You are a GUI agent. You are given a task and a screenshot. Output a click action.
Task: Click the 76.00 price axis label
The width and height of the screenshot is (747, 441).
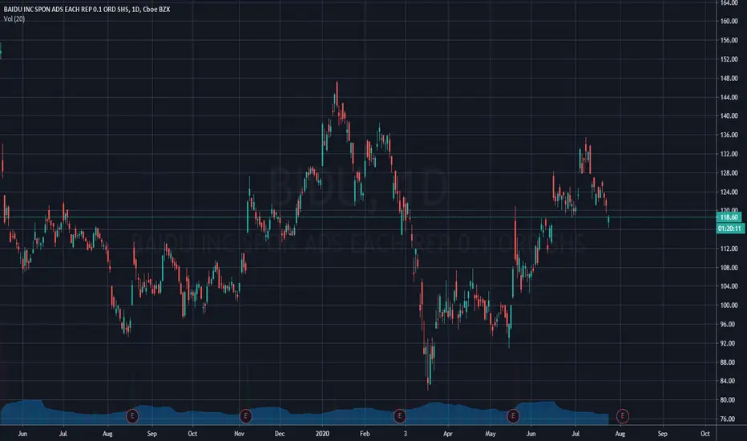coord(729,419)
